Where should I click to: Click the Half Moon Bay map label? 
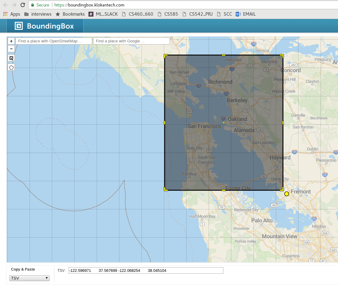click(x=202, y=216)
